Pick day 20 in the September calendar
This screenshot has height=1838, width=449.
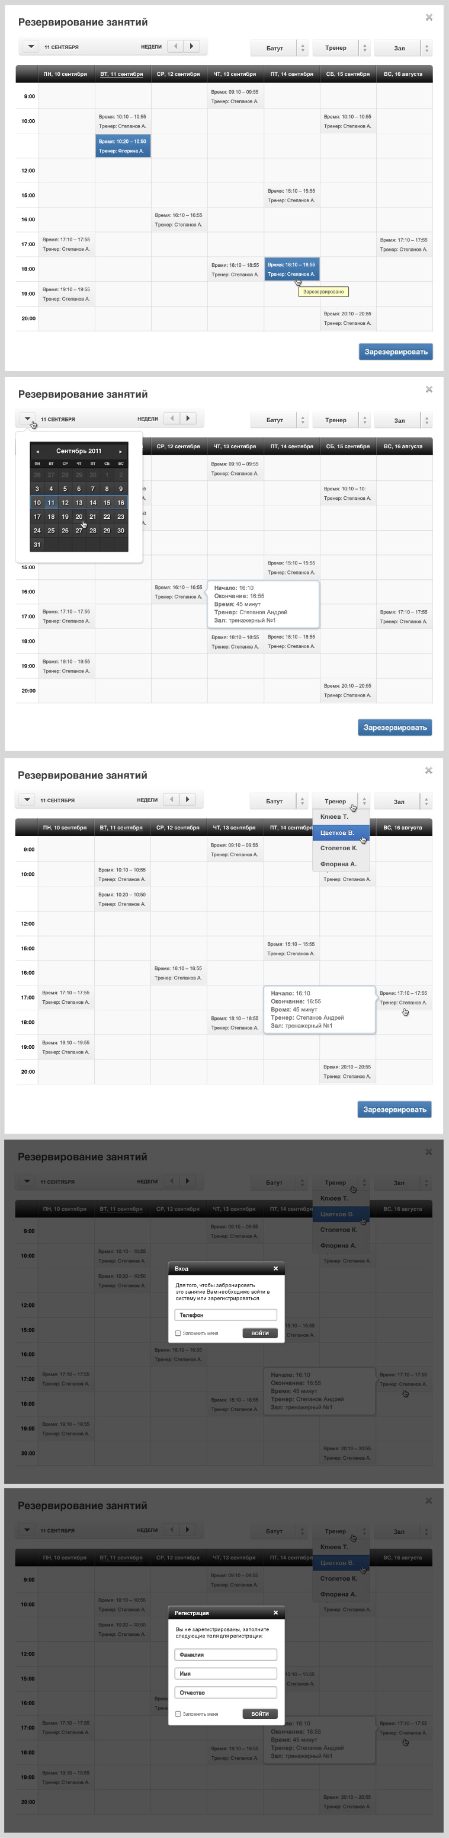(x=78, y=516)
